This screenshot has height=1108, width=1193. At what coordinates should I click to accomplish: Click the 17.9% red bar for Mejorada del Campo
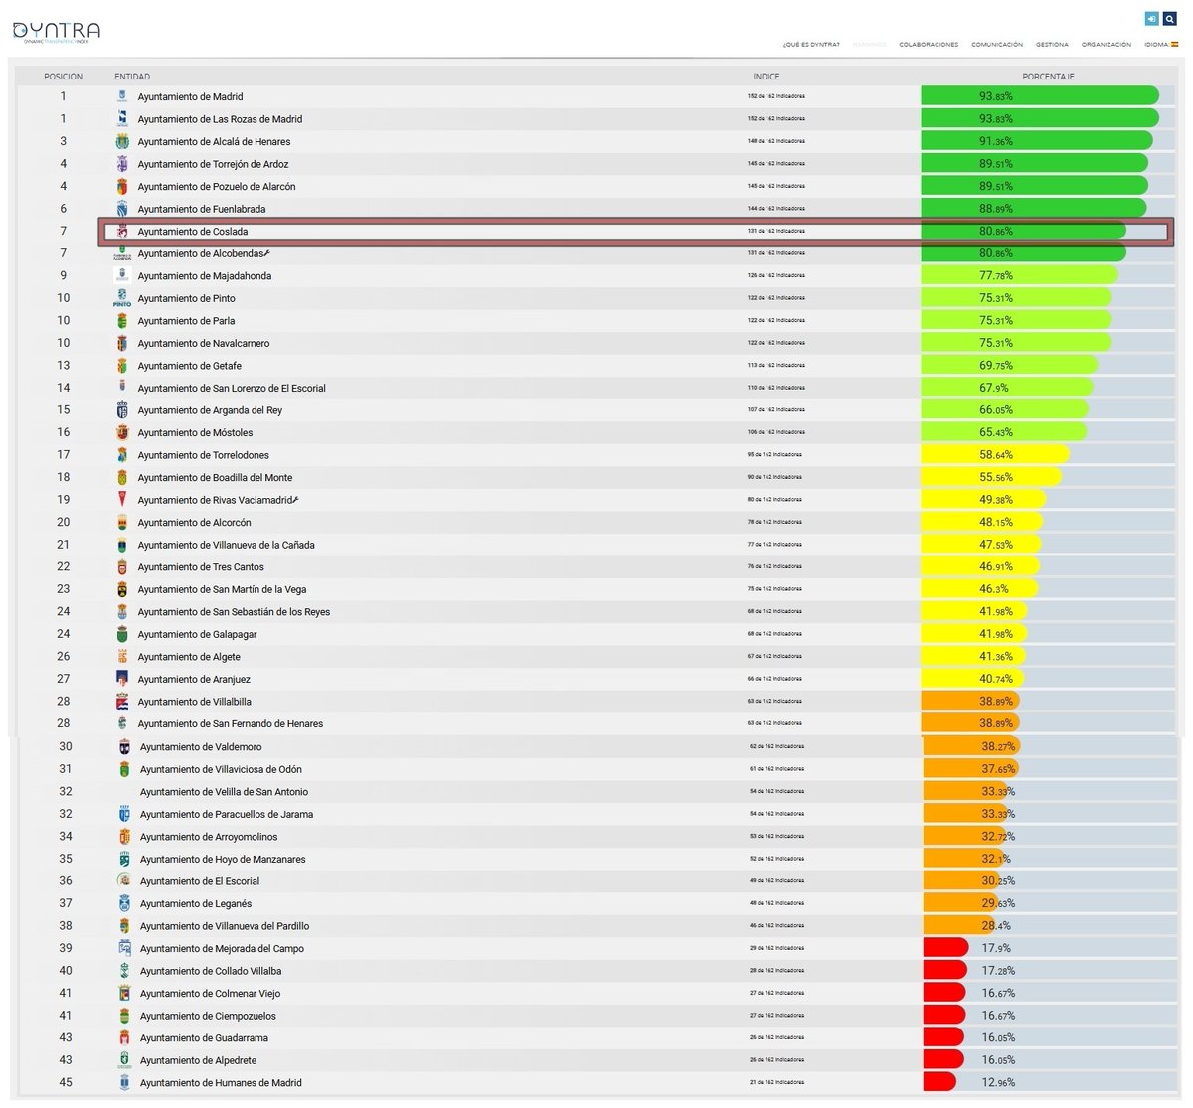[x=945, y=948]
